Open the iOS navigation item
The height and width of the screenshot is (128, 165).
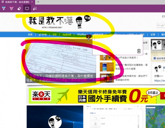click(55, 34)
